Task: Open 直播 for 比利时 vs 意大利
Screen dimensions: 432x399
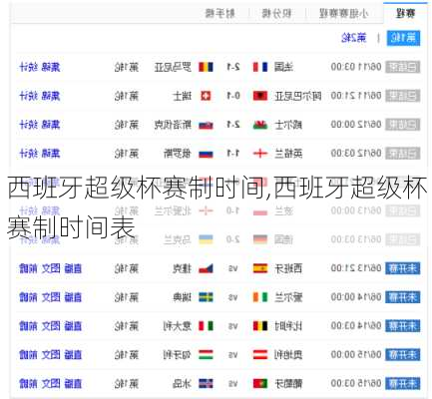Action: pos(73,326)
